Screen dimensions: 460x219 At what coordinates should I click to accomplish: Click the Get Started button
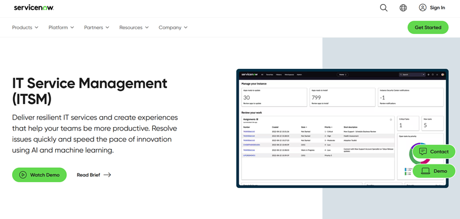428,27
